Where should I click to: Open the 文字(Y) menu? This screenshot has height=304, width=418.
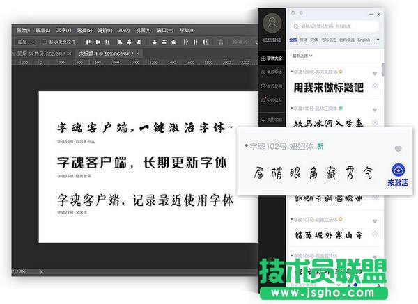click(63, 30)
